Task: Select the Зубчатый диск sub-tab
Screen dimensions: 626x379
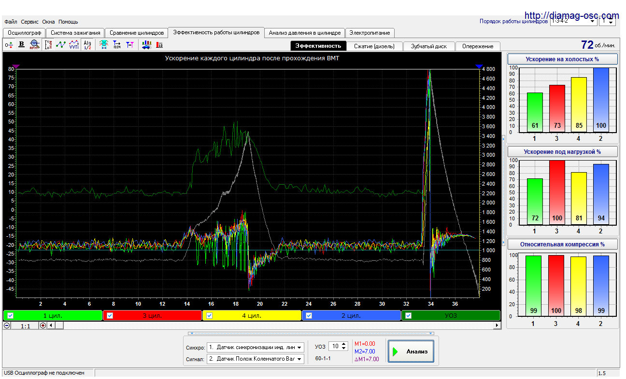Action: pos(429,46)
